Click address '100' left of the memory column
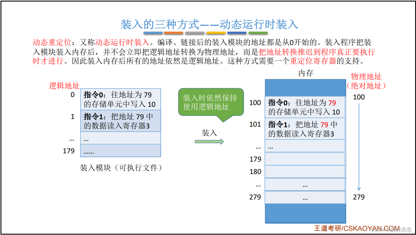Image resolution: width=416 pixels, height=235 pixels. pos(255,103)
